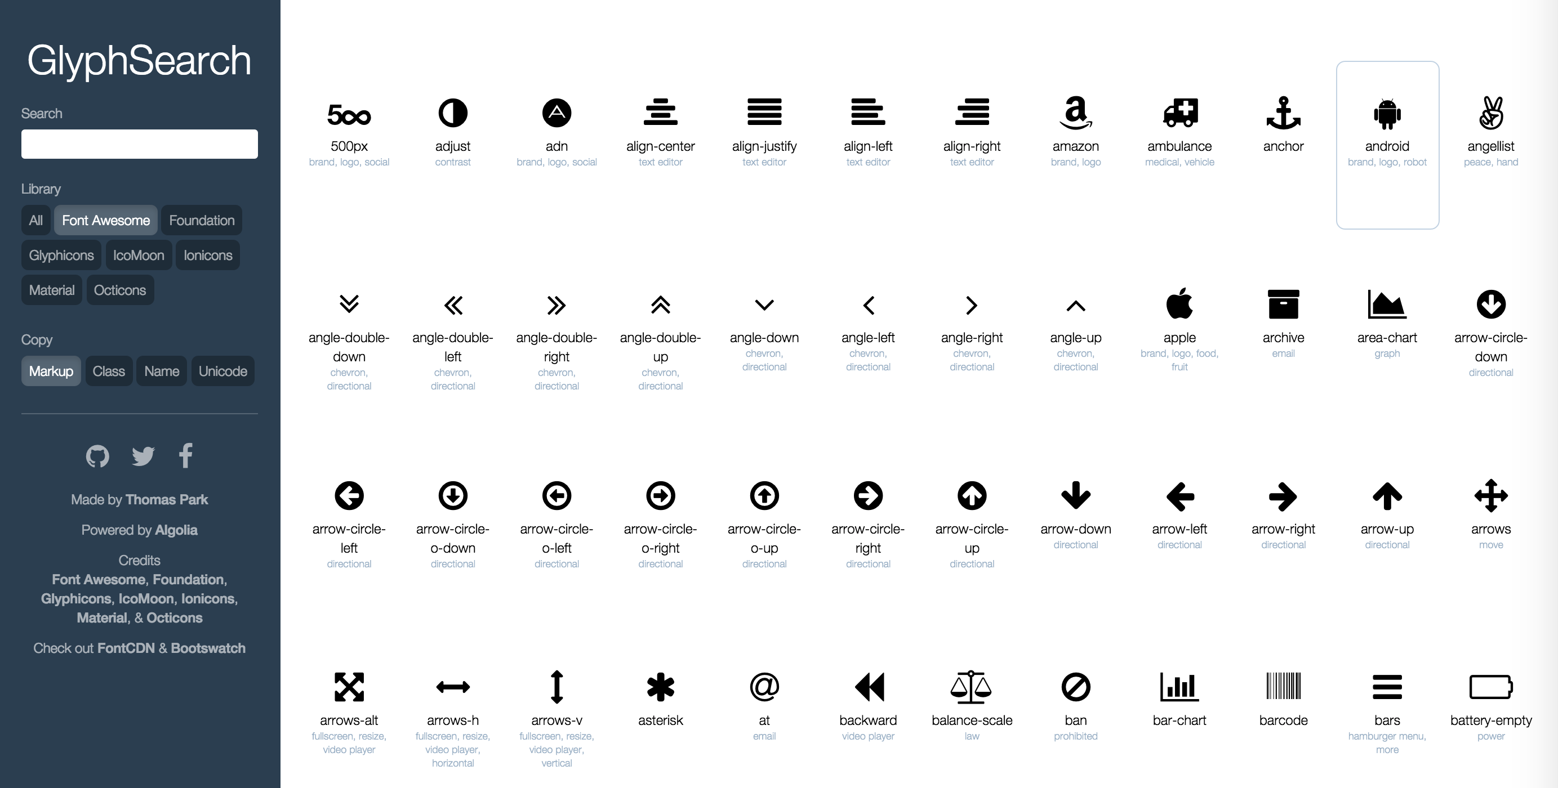Select the Glyphicons library button
The image size is (1558, 788).
pos(60,254)
